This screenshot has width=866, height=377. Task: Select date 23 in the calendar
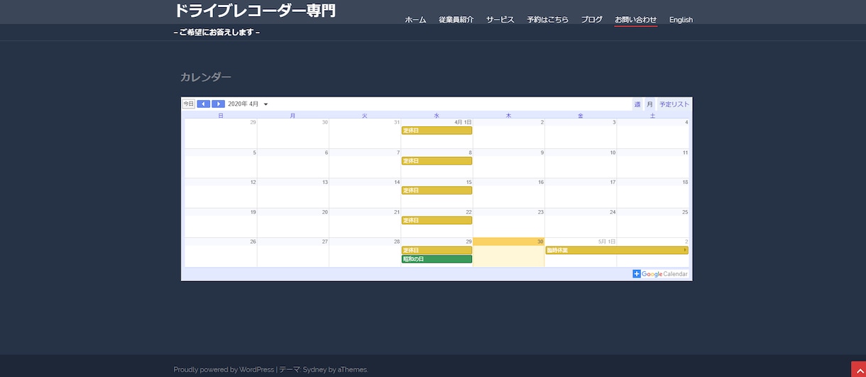[540, 212]
